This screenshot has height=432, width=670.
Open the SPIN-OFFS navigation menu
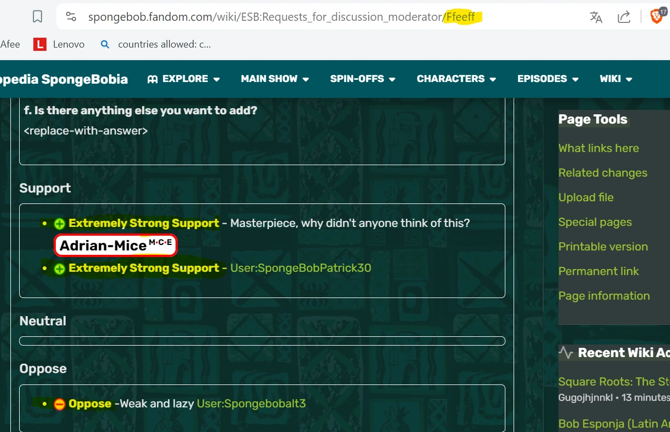[357, 79]
